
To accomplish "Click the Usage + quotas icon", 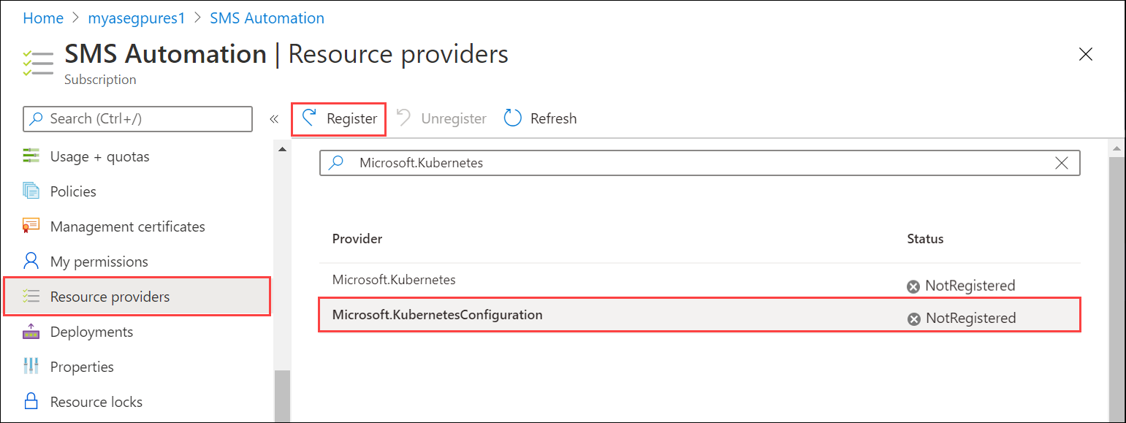I will 31,156.
